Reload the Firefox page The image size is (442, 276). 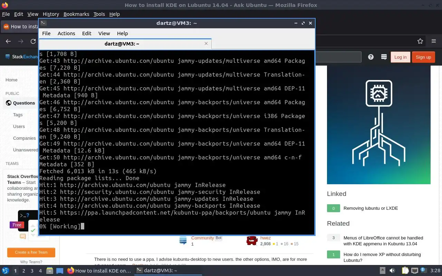pyautogui.click(x=33, y=41)
